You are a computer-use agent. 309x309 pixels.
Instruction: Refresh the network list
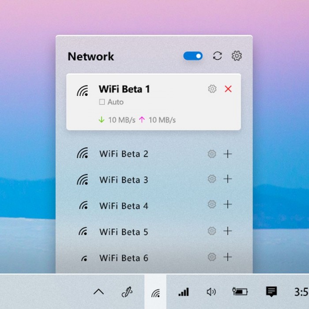click(x=217, y=56)
